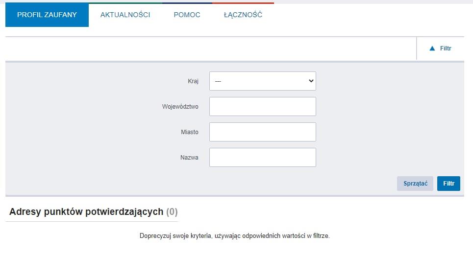Focus the Województwo text field
The image size is (473, 257).
tap(262, 107)
